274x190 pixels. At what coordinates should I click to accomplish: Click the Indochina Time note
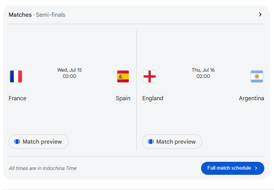coord(43,168)
